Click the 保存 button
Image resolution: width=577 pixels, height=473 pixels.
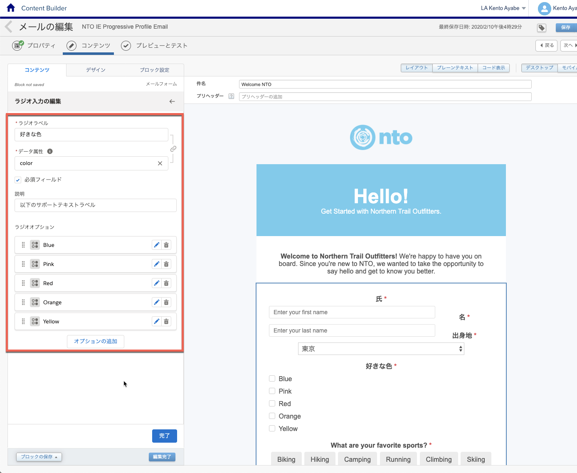coord(566,27)
